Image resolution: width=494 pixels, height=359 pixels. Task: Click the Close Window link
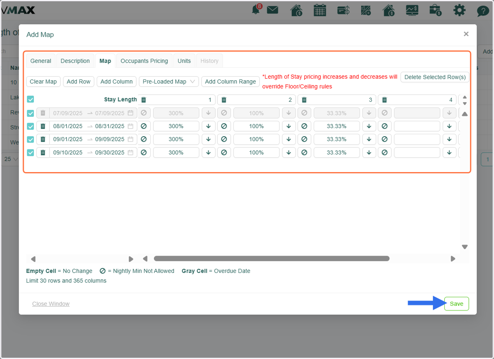pyautogui.click(x=51, y=304)
